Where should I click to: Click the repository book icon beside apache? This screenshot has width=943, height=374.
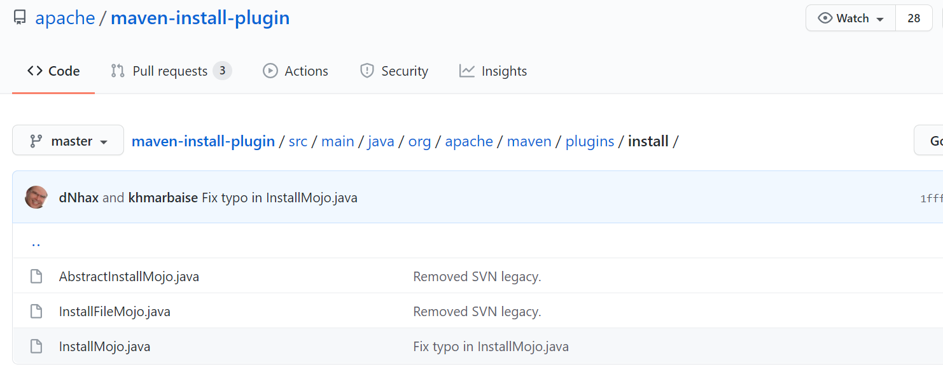(20, 18)
